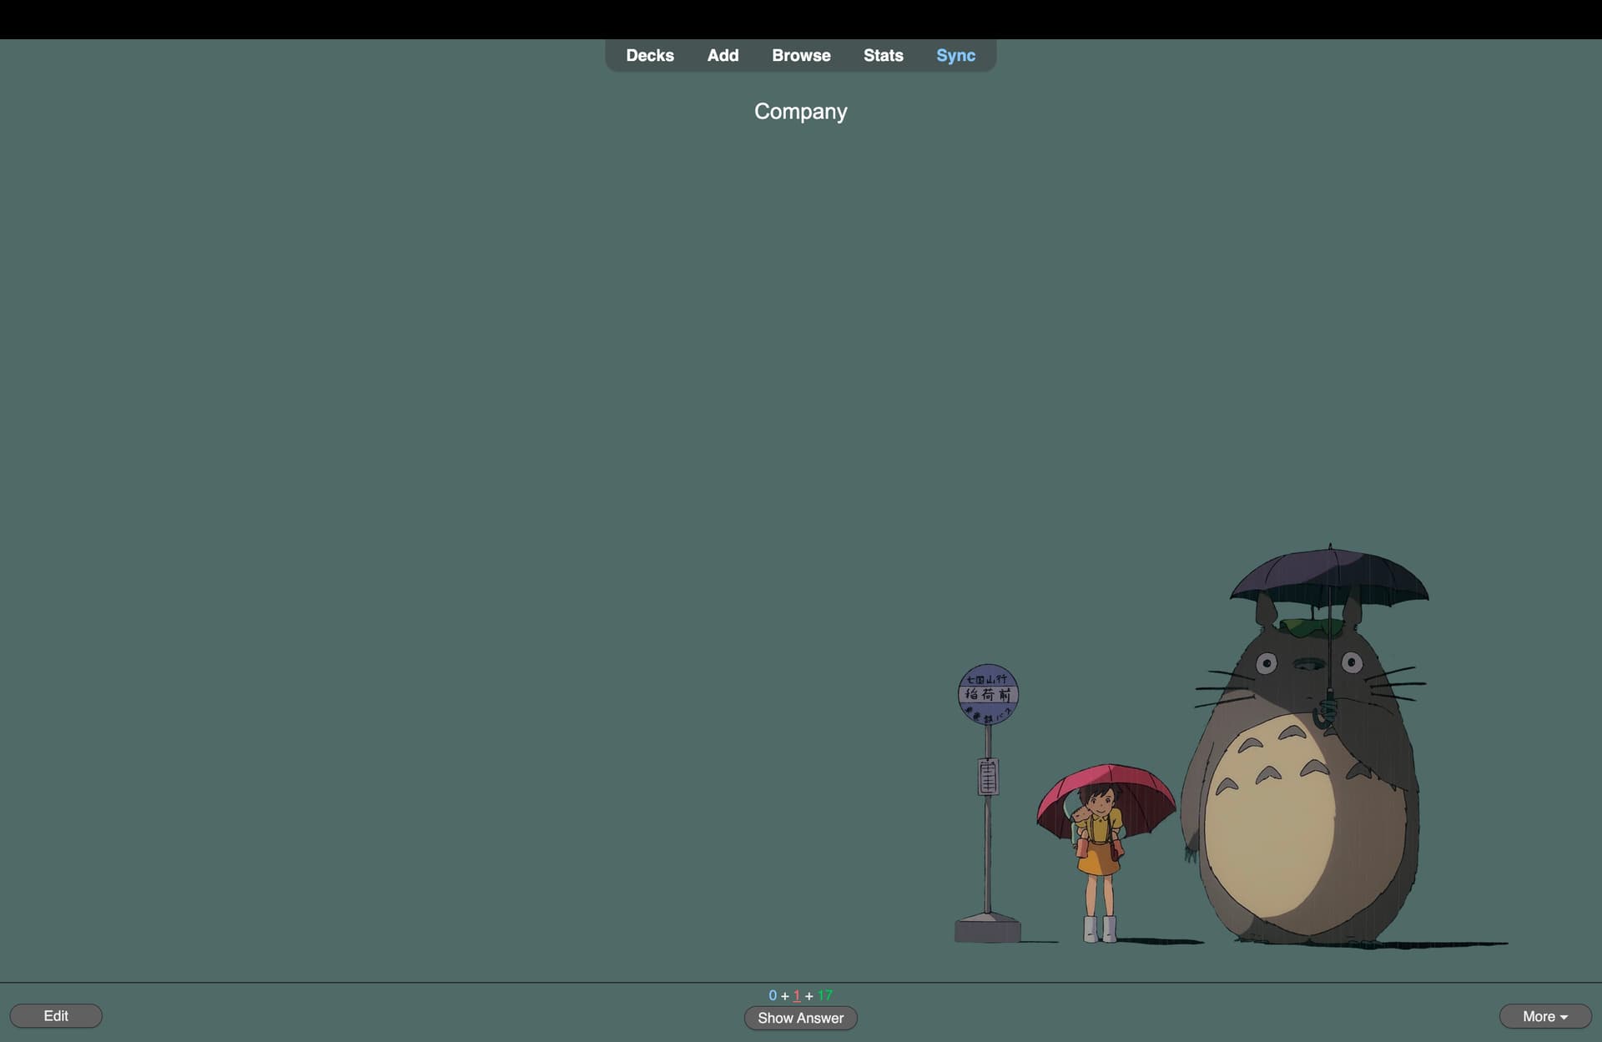Click the blue new cards count 0

(773, 995)
